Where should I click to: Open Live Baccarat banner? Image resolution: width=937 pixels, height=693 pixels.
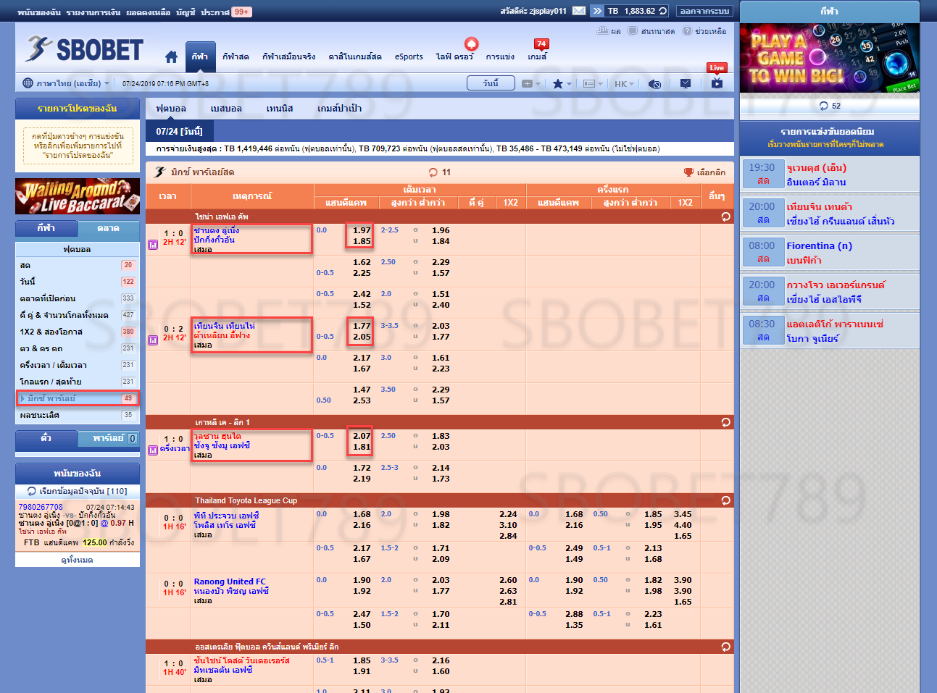point(78,196)
